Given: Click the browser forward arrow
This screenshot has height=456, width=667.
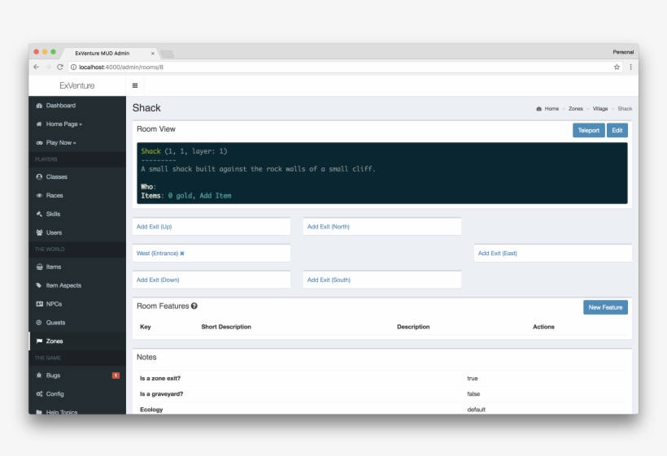Looking at the screenshot, I should [48, 67].
